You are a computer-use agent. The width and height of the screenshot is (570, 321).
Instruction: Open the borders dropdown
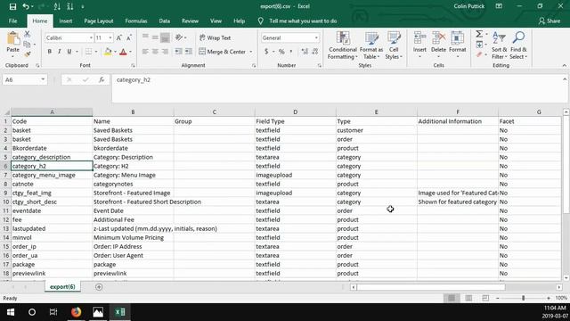(x=96, y=52)
